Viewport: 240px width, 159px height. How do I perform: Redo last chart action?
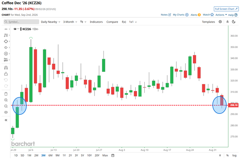click(x=6, y=86)
